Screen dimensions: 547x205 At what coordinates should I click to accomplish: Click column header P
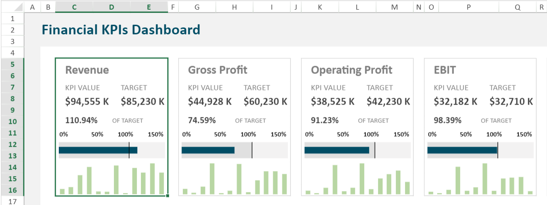pos(468,7)
